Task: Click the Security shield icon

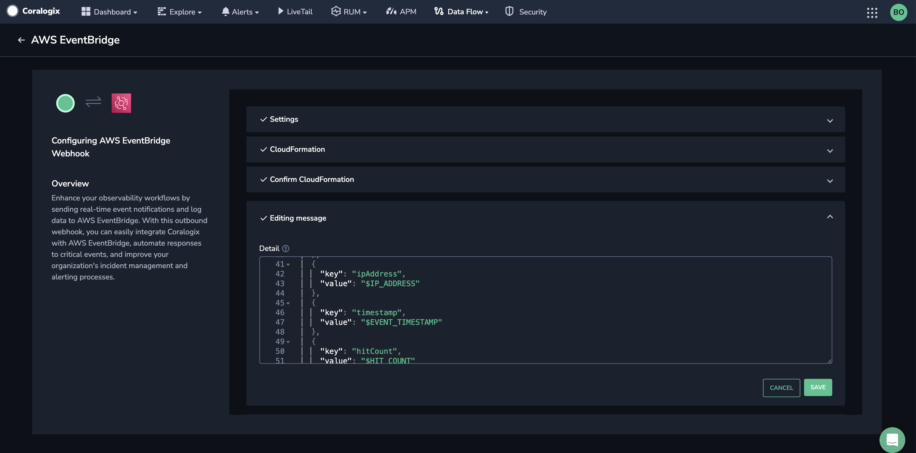Action: (x=509, y=11)
